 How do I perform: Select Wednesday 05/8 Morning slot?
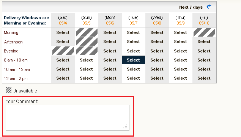click(157, 32)
